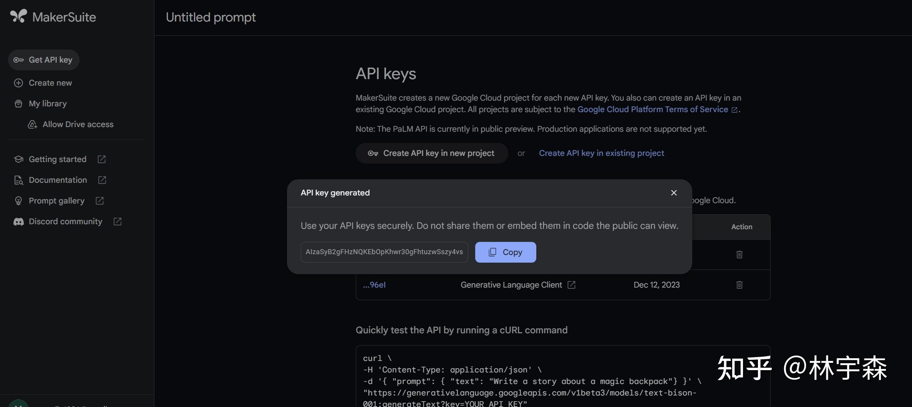Click the key icon beside Get API key
The image size is (912, 407).
18,60
